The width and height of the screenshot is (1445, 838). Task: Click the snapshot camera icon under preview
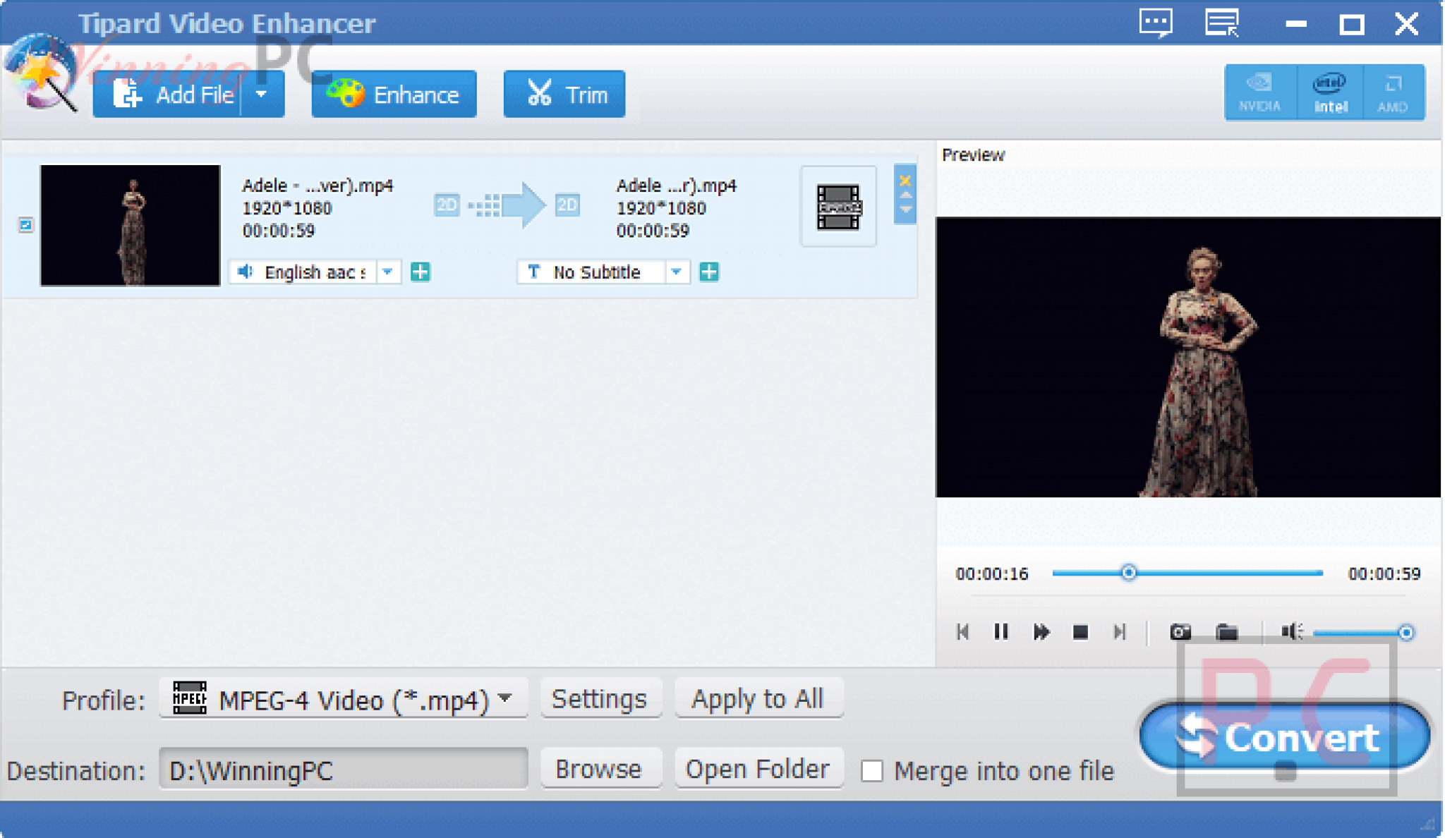(x=1180, y=633)
